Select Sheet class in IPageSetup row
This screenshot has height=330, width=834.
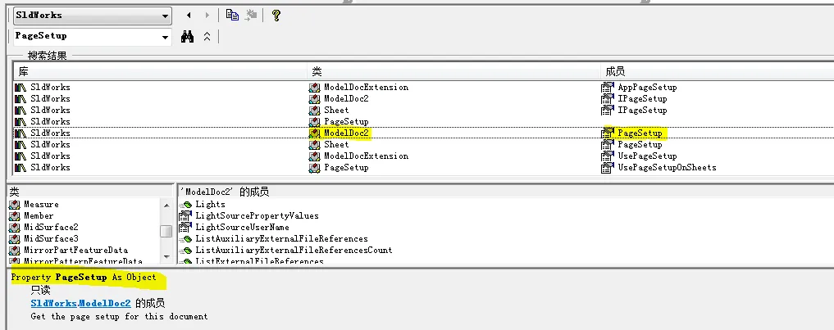point(337,111)
